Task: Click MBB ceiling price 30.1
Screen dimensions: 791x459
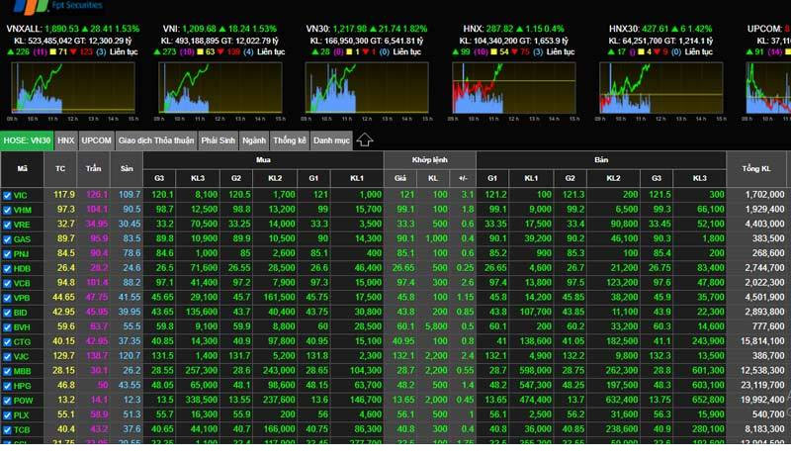Action: (100, 370)
